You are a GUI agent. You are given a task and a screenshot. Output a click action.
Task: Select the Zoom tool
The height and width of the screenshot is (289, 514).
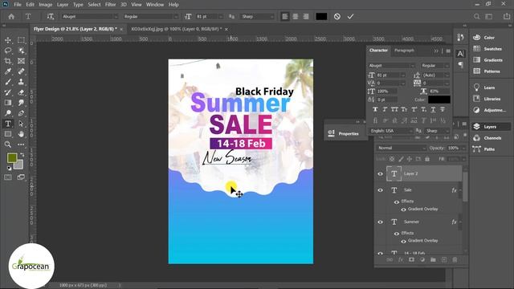[8, 144]
